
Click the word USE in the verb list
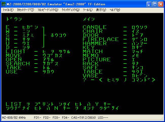pos(12,72)
